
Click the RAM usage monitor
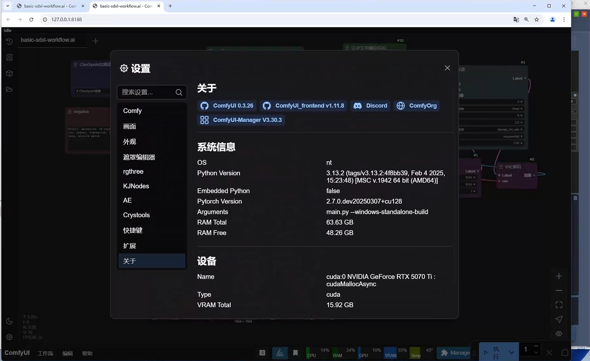pyautogui.click(x=344, y=353)
